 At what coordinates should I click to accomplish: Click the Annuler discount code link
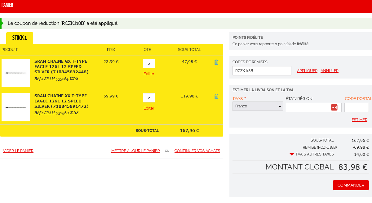(x=330, y=71)
